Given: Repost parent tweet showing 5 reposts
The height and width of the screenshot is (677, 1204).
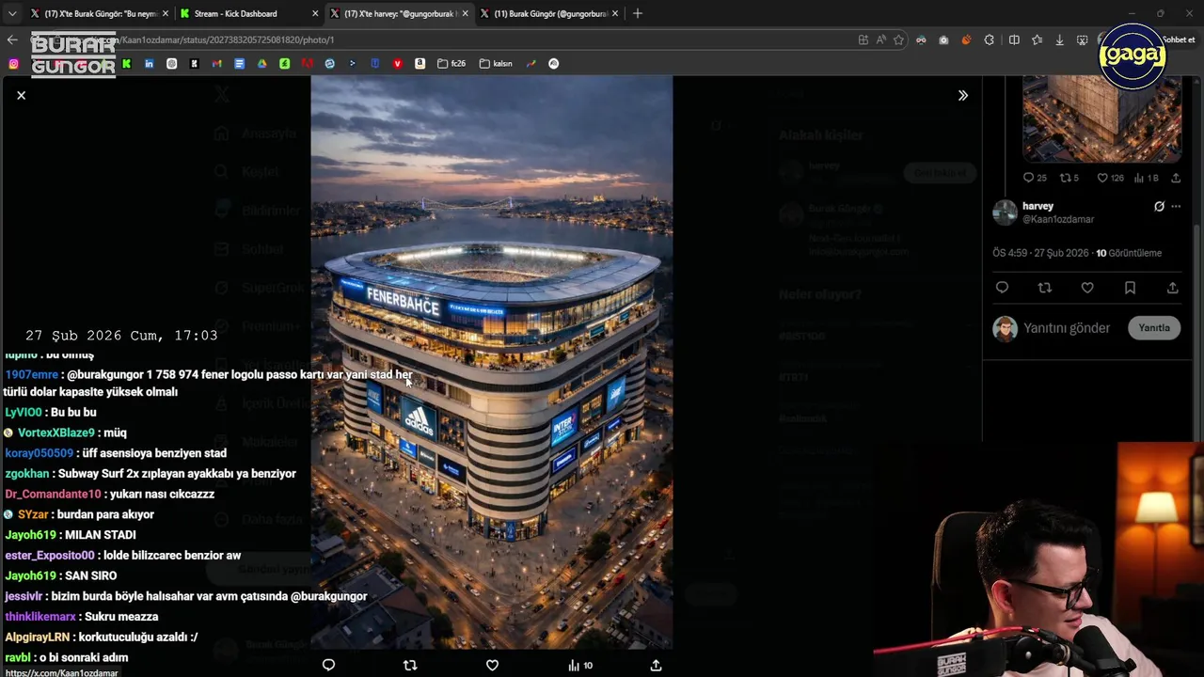Looking at the screenshot, I should (x=1069, y=178).
